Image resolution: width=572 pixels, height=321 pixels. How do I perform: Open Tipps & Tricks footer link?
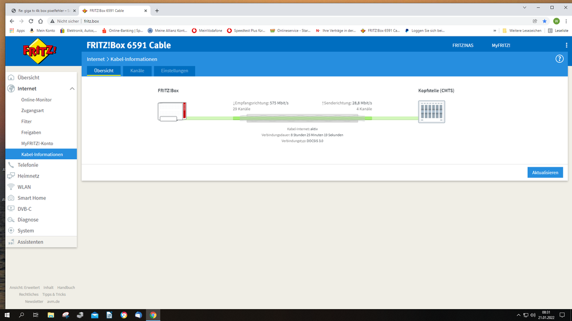(x=54, y=294)
